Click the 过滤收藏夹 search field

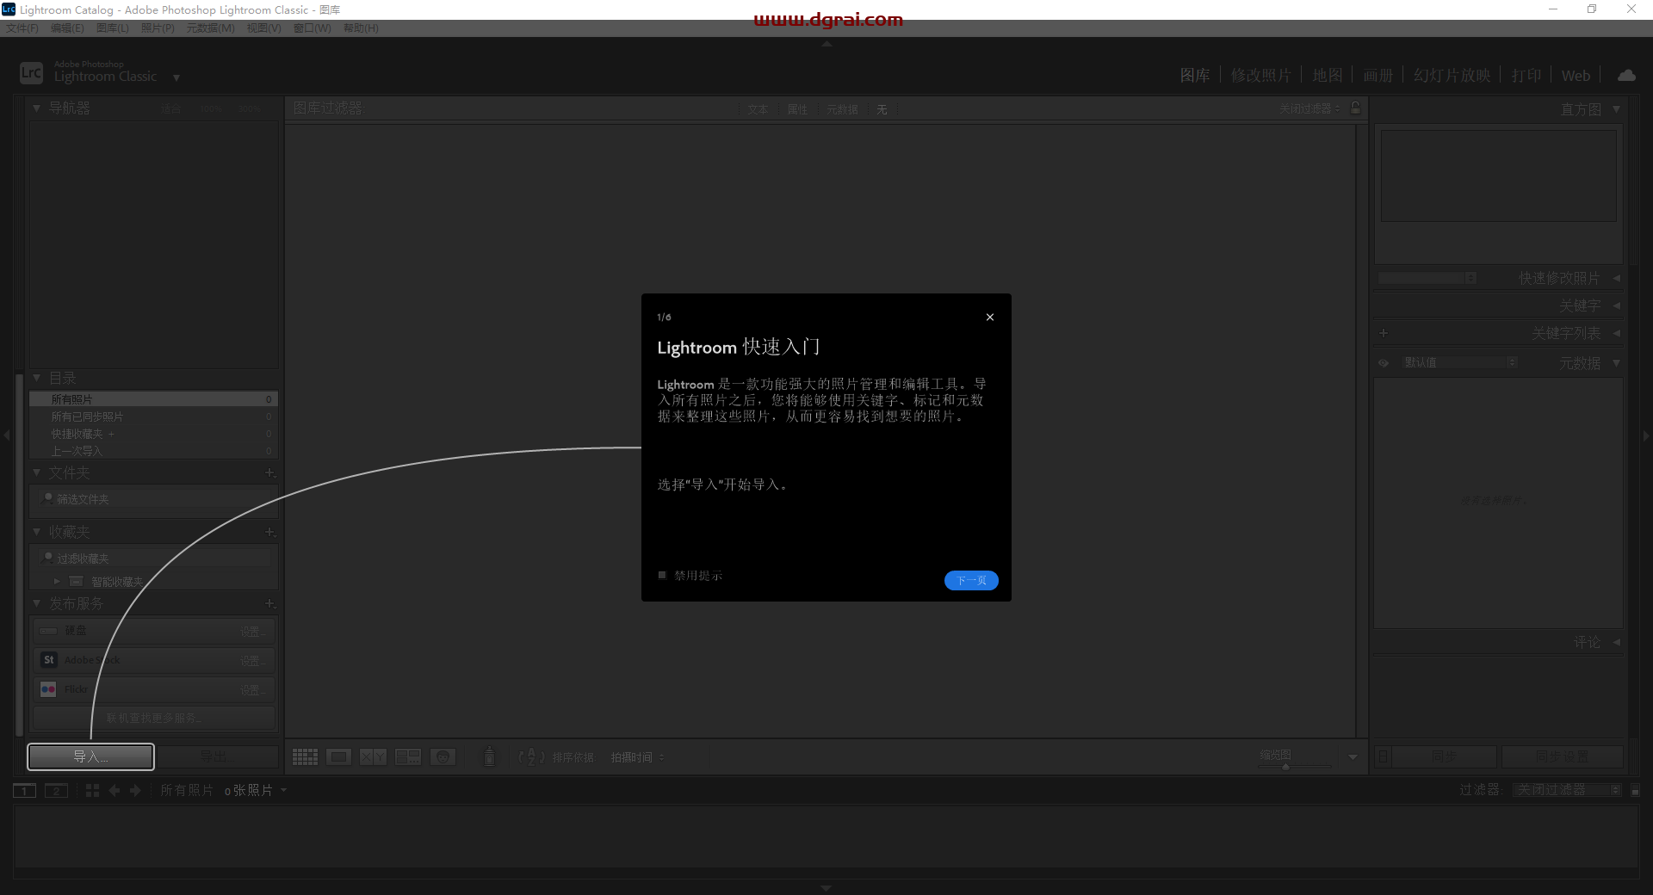tap(155, 559)
